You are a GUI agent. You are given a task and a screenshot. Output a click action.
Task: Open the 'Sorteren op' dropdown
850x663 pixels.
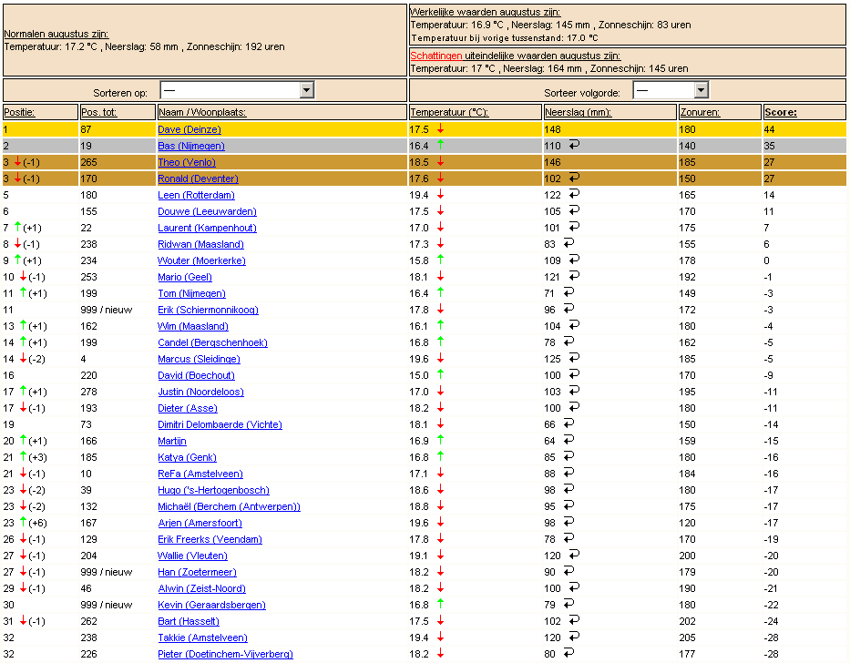(237, 90)
